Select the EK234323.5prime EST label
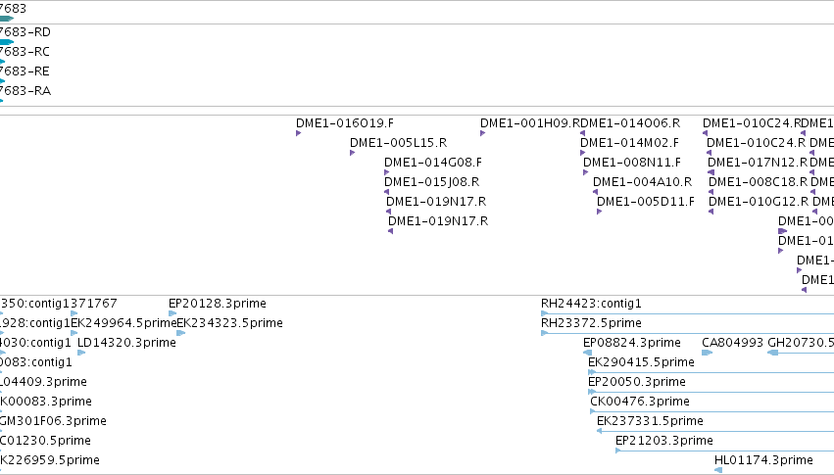The height and width of the screenshot is (475, 834). tap(229, 323)
